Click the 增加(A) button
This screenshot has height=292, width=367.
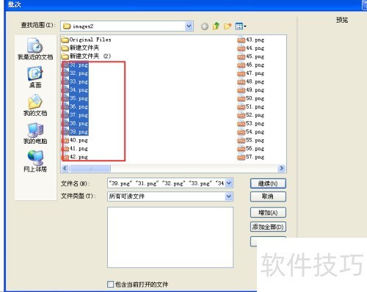[x=268, y=213]
